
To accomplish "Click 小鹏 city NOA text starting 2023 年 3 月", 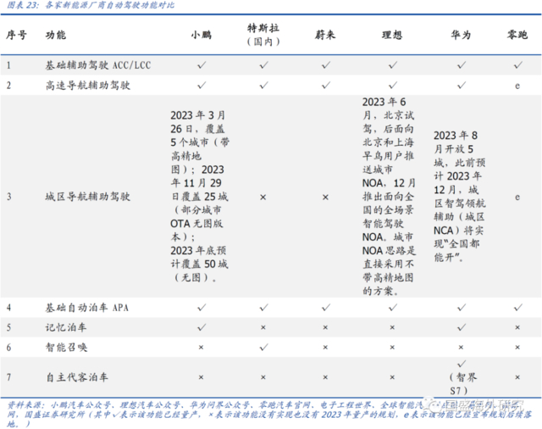I will pos(200,197).
